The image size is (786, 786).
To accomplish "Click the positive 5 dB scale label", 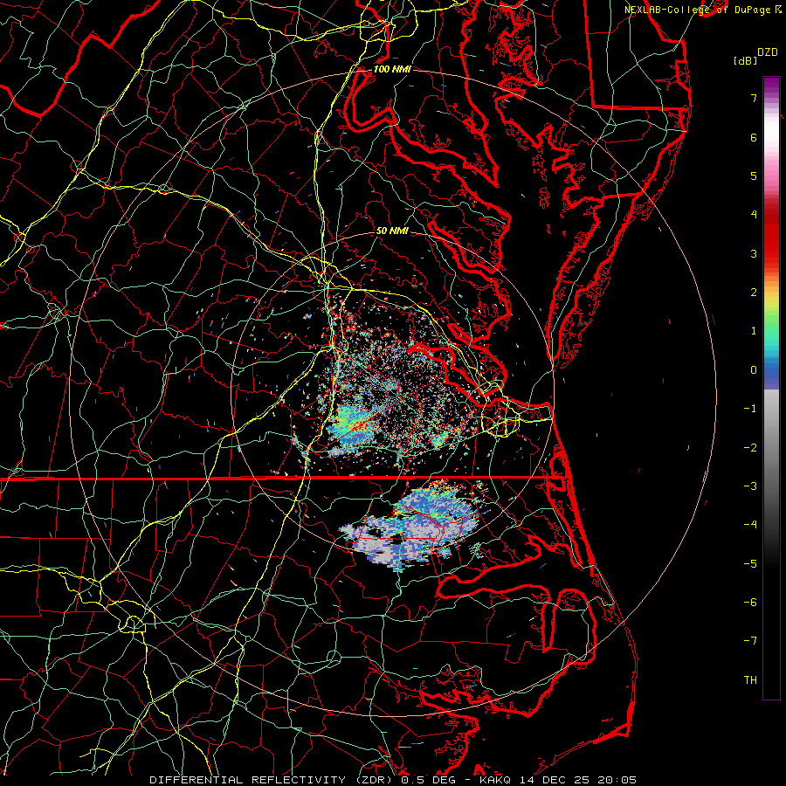I will tap(754, 176).
